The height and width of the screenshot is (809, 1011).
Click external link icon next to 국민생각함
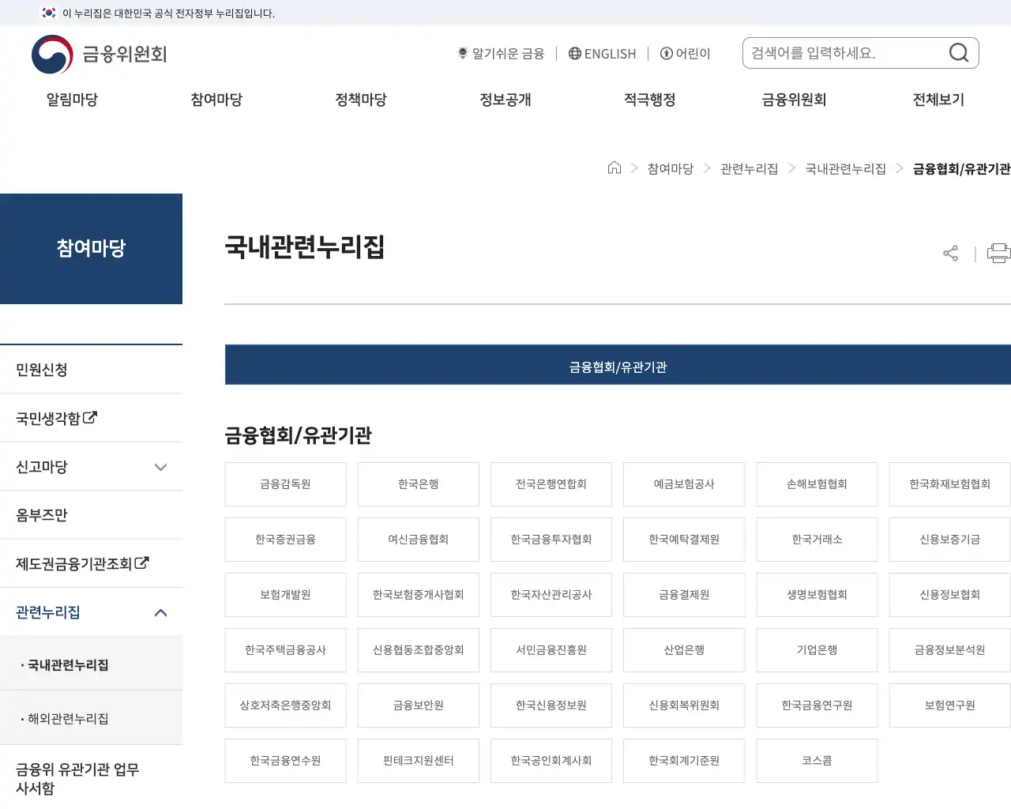tap(90, 417)
